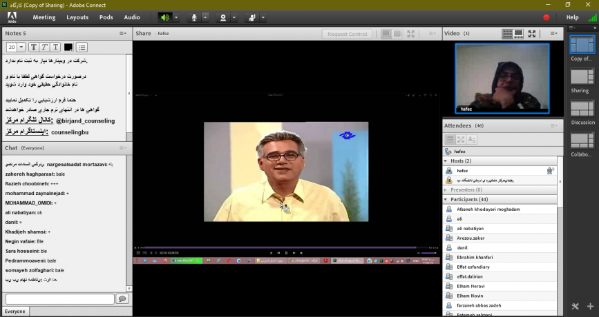The height and width of the screenshot is (317, 599).
Task: Select participant Afsaneh khodayari moghadam
Action: pos(500,209)
